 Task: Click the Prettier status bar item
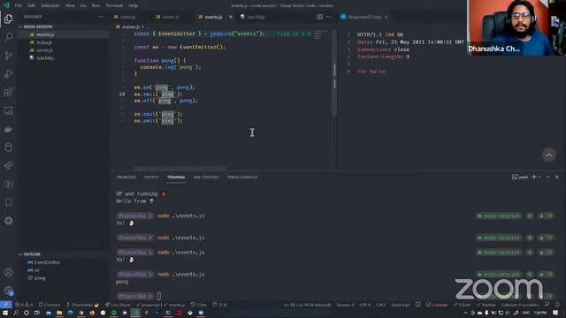[486, 305]
